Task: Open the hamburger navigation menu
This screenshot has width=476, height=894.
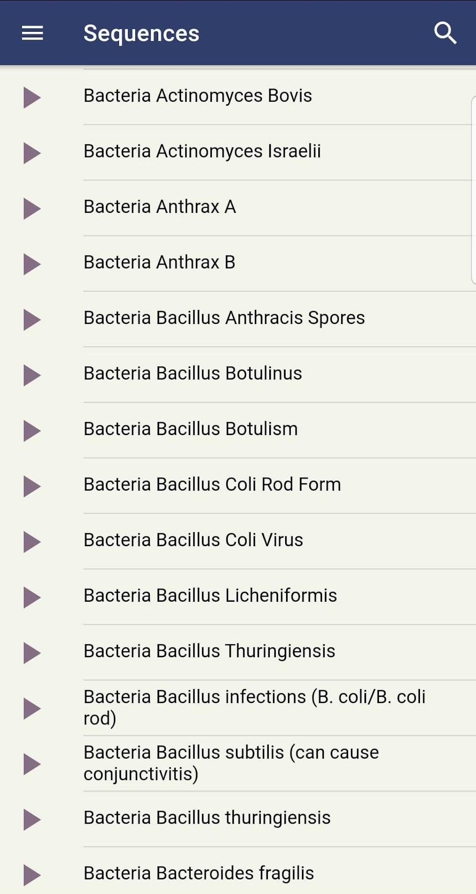Action: [32, 33]
